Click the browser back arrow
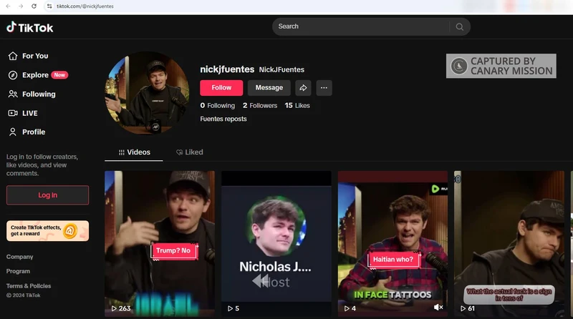The height and width of the screenshot is (319, 573). click(8, 6)
